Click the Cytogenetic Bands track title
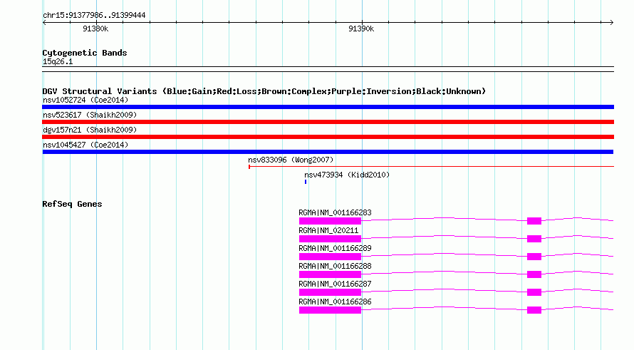This screenshot has width=634, height=350. pos(85,53)
